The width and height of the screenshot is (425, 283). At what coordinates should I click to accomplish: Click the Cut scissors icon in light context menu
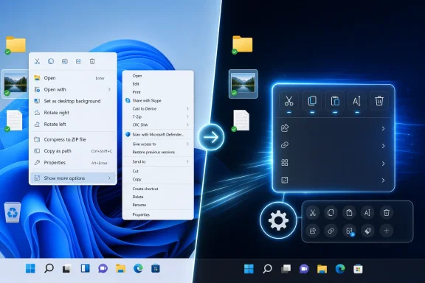coord(37,61)
